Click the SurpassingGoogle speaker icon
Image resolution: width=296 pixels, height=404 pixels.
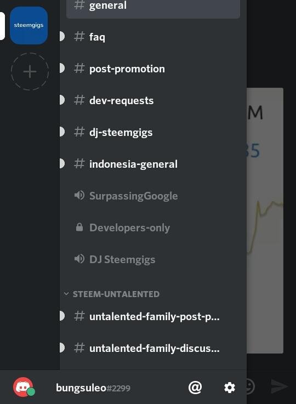click(x=79, y=196)
